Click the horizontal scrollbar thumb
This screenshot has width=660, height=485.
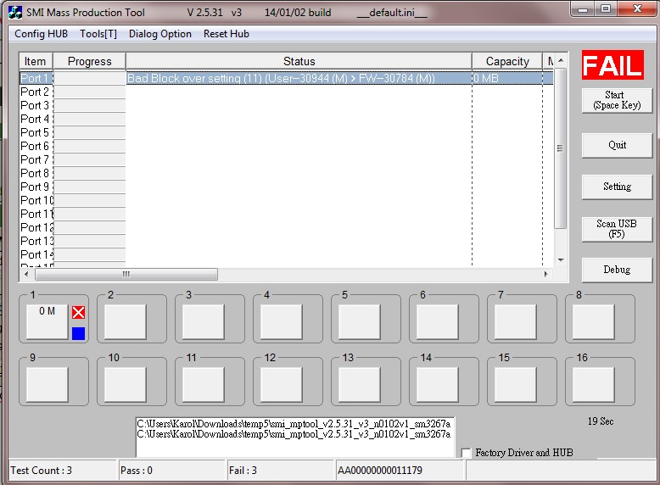pyautogui.click(x=126, y=274)
